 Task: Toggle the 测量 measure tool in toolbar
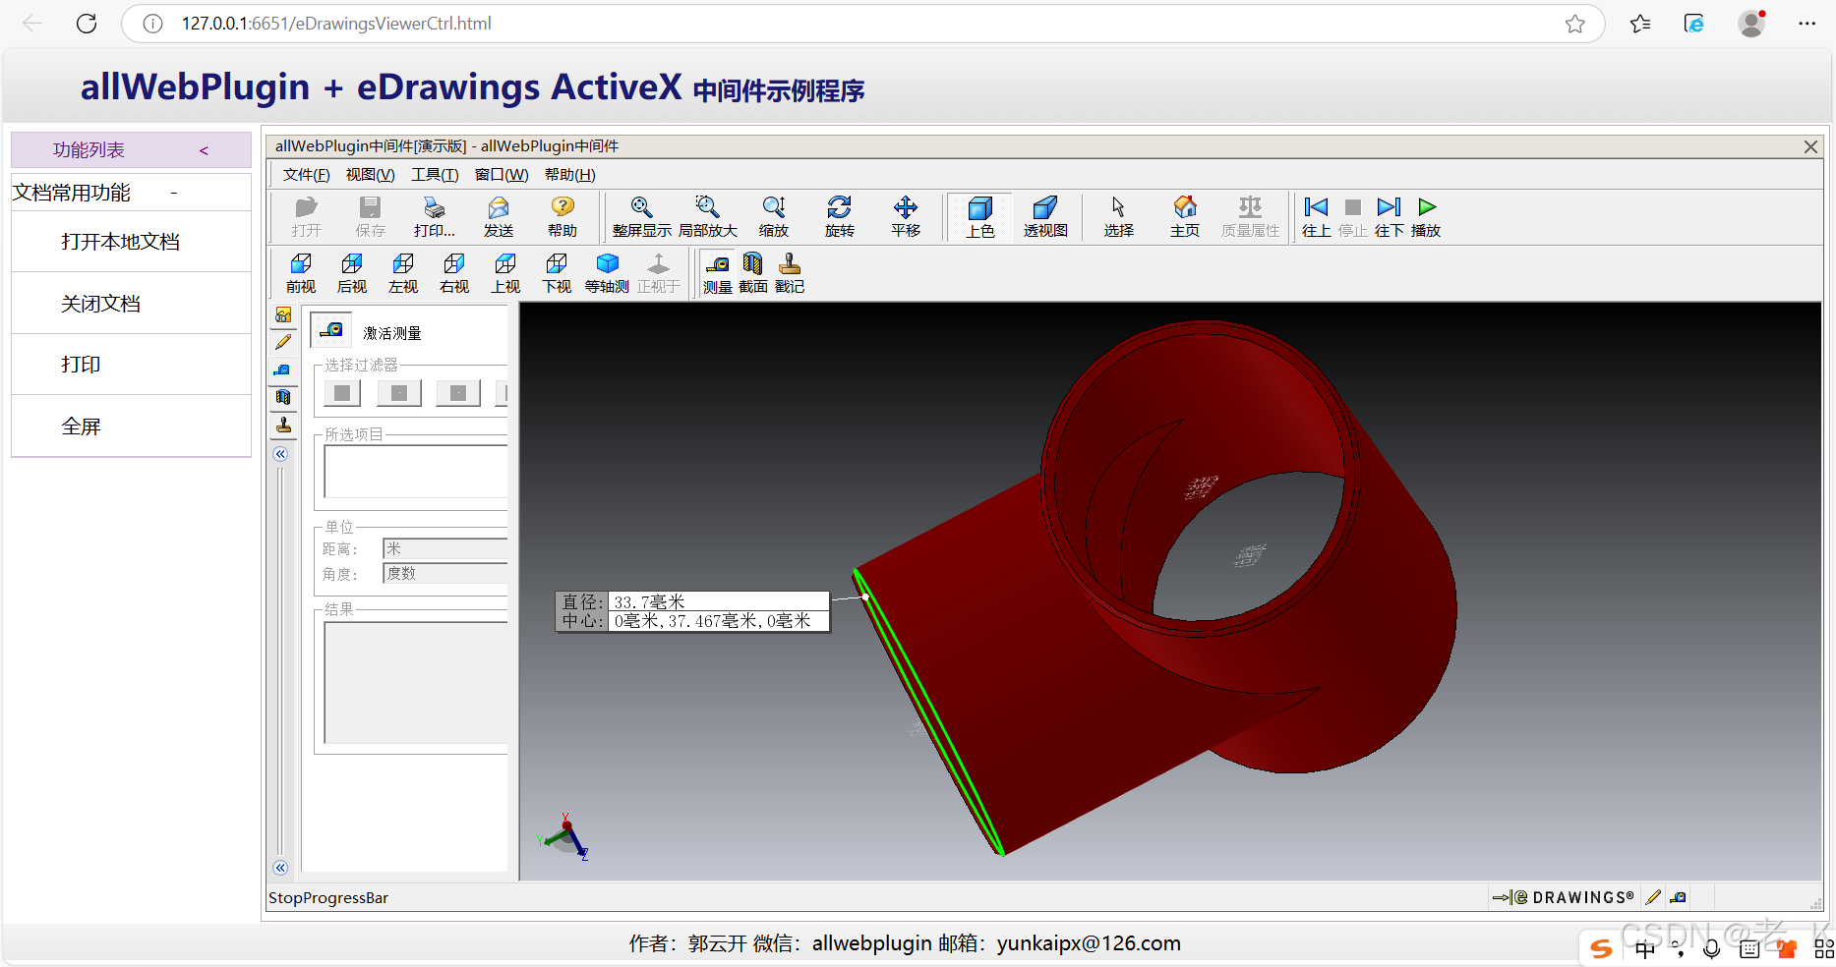click(x=718, y=273)
